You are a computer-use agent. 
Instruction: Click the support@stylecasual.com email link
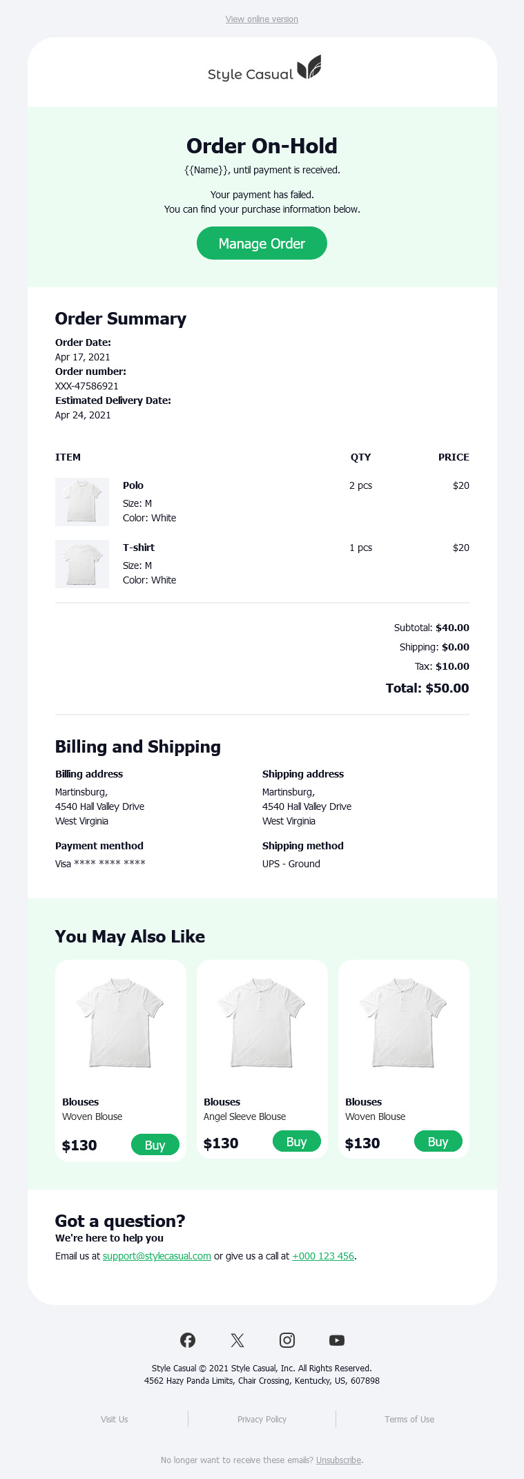[157, 1256]
